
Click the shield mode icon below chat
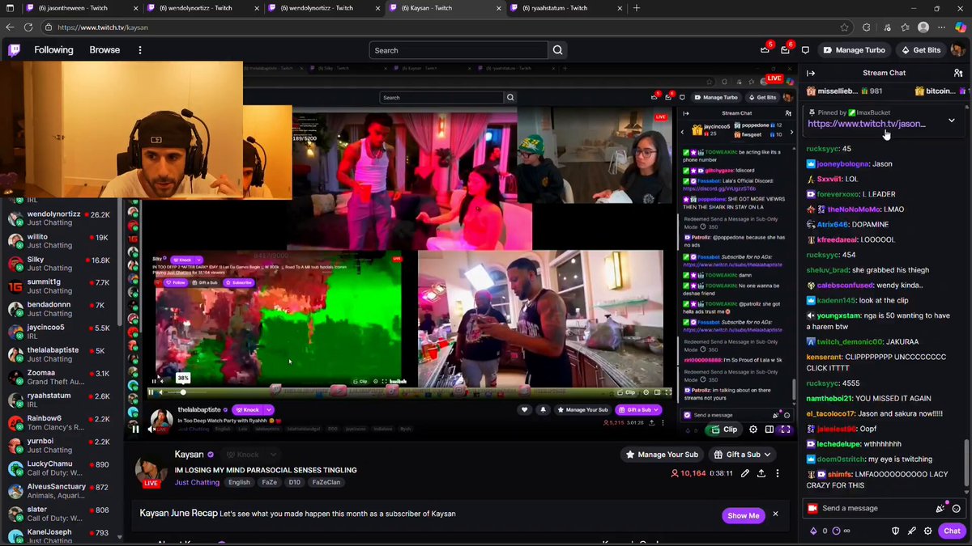(896, 531)
